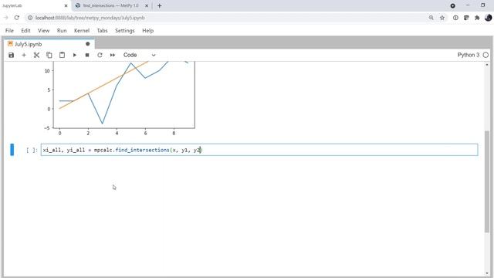The height and width of the screenshot is (278, 494).
Task: Open the View menu
Action: 43,31
